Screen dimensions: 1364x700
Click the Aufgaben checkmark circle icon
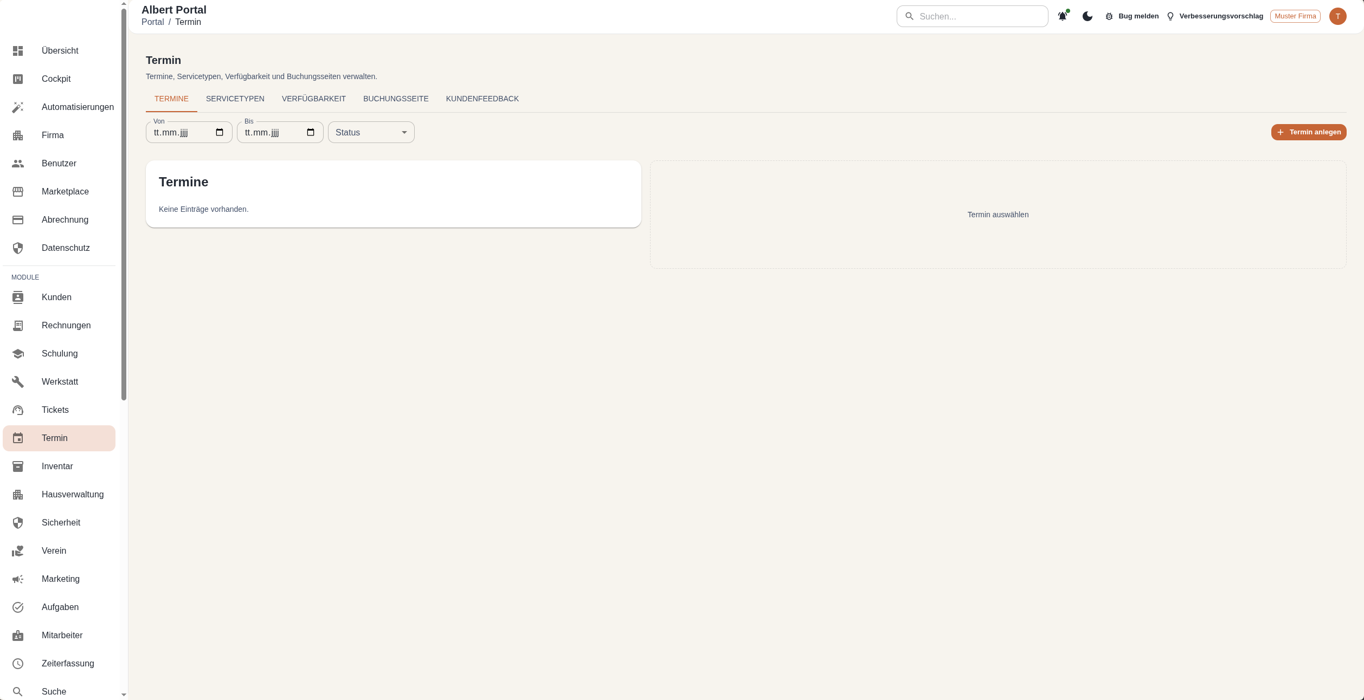[x=18, y=607]
